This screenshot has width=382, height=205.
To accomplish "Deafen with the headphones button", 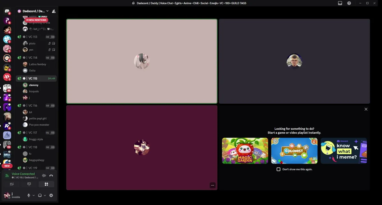I will (x=40, y=195).
